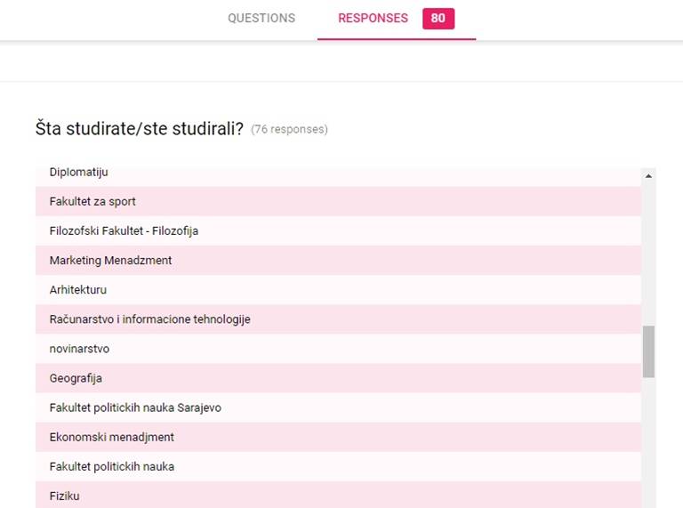This screenshot has width=683, height=508.
Task: Click the 'novinarstvo' response entry
Action: click(79, 349)
